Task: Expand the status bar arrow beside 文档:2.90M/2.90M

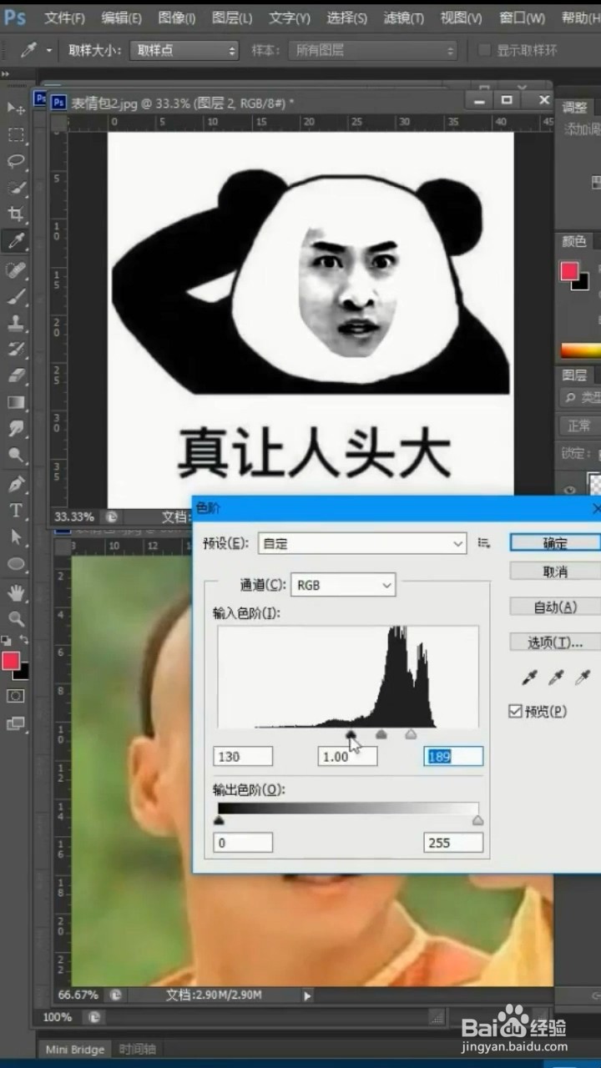Action: coord(307,995)
